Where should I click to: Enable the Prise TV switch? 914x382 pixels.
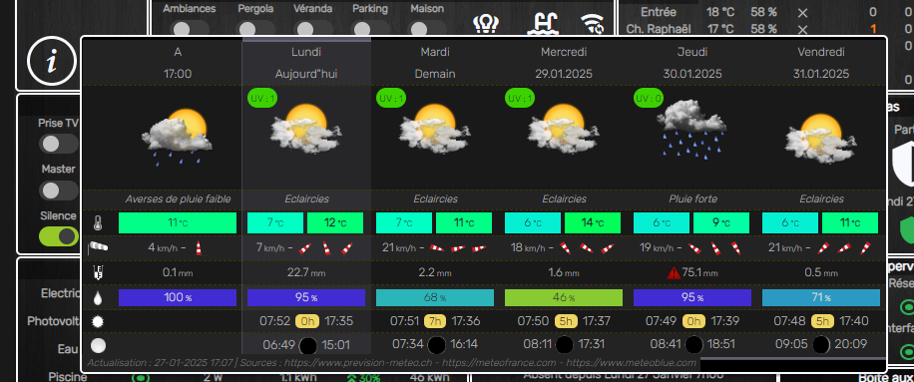(59, 144)
